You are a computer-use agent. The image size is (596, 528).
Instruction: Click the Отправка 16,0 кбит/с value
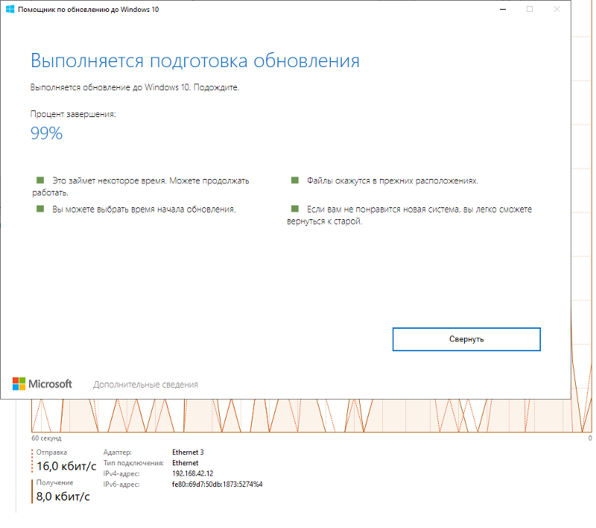click(66, 466)
